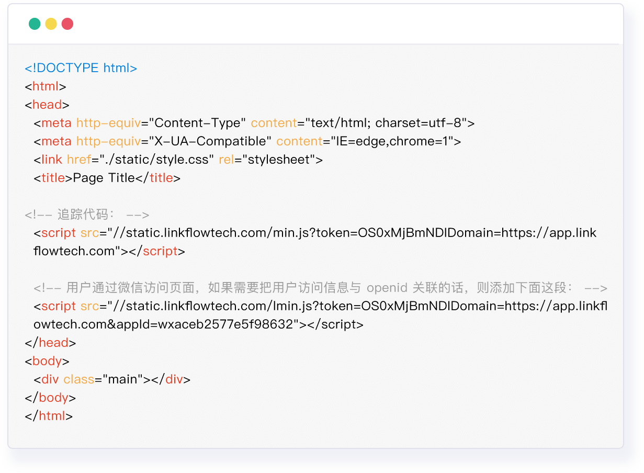Click the min.js script src line
The image size is (644, 473).
point(315,233)
